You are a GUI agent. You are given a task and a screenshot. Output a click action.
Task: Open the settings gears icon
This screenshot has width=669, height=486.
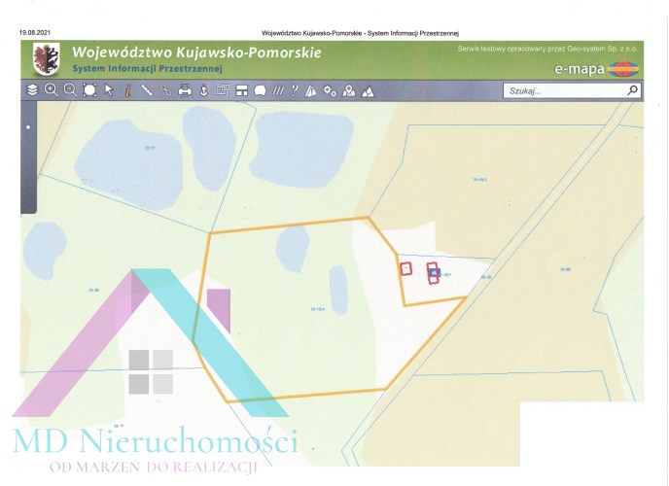point(330,90)
